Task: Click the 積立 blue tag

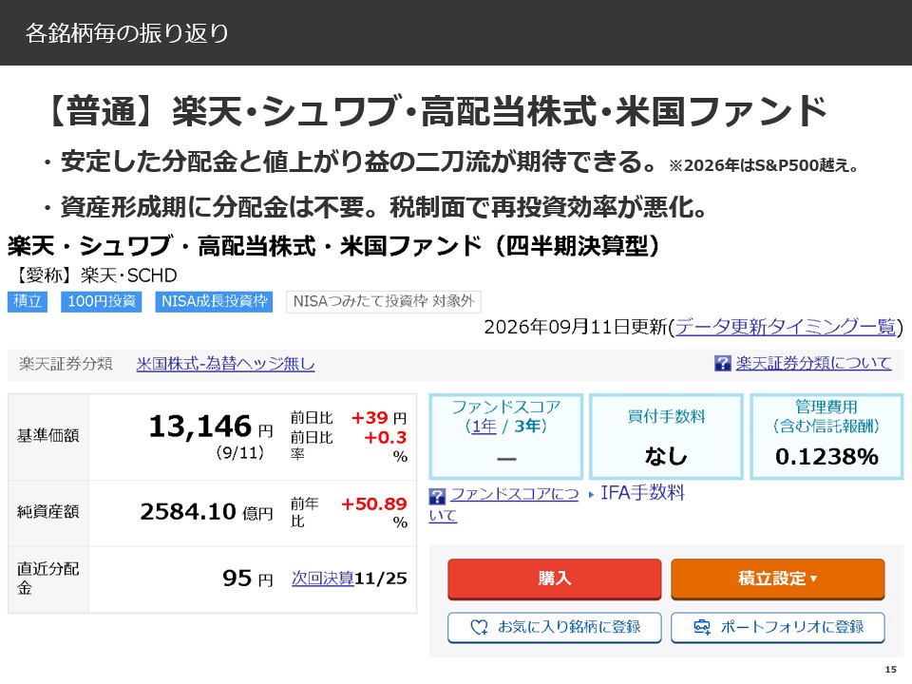Action: point(28,301)
